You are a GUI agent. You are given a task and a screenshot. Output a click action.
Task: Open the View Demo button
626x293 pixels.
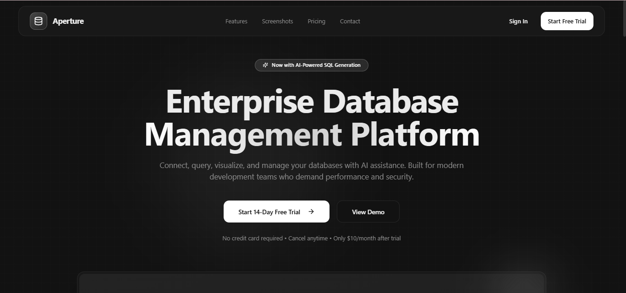tap(368, 212)
